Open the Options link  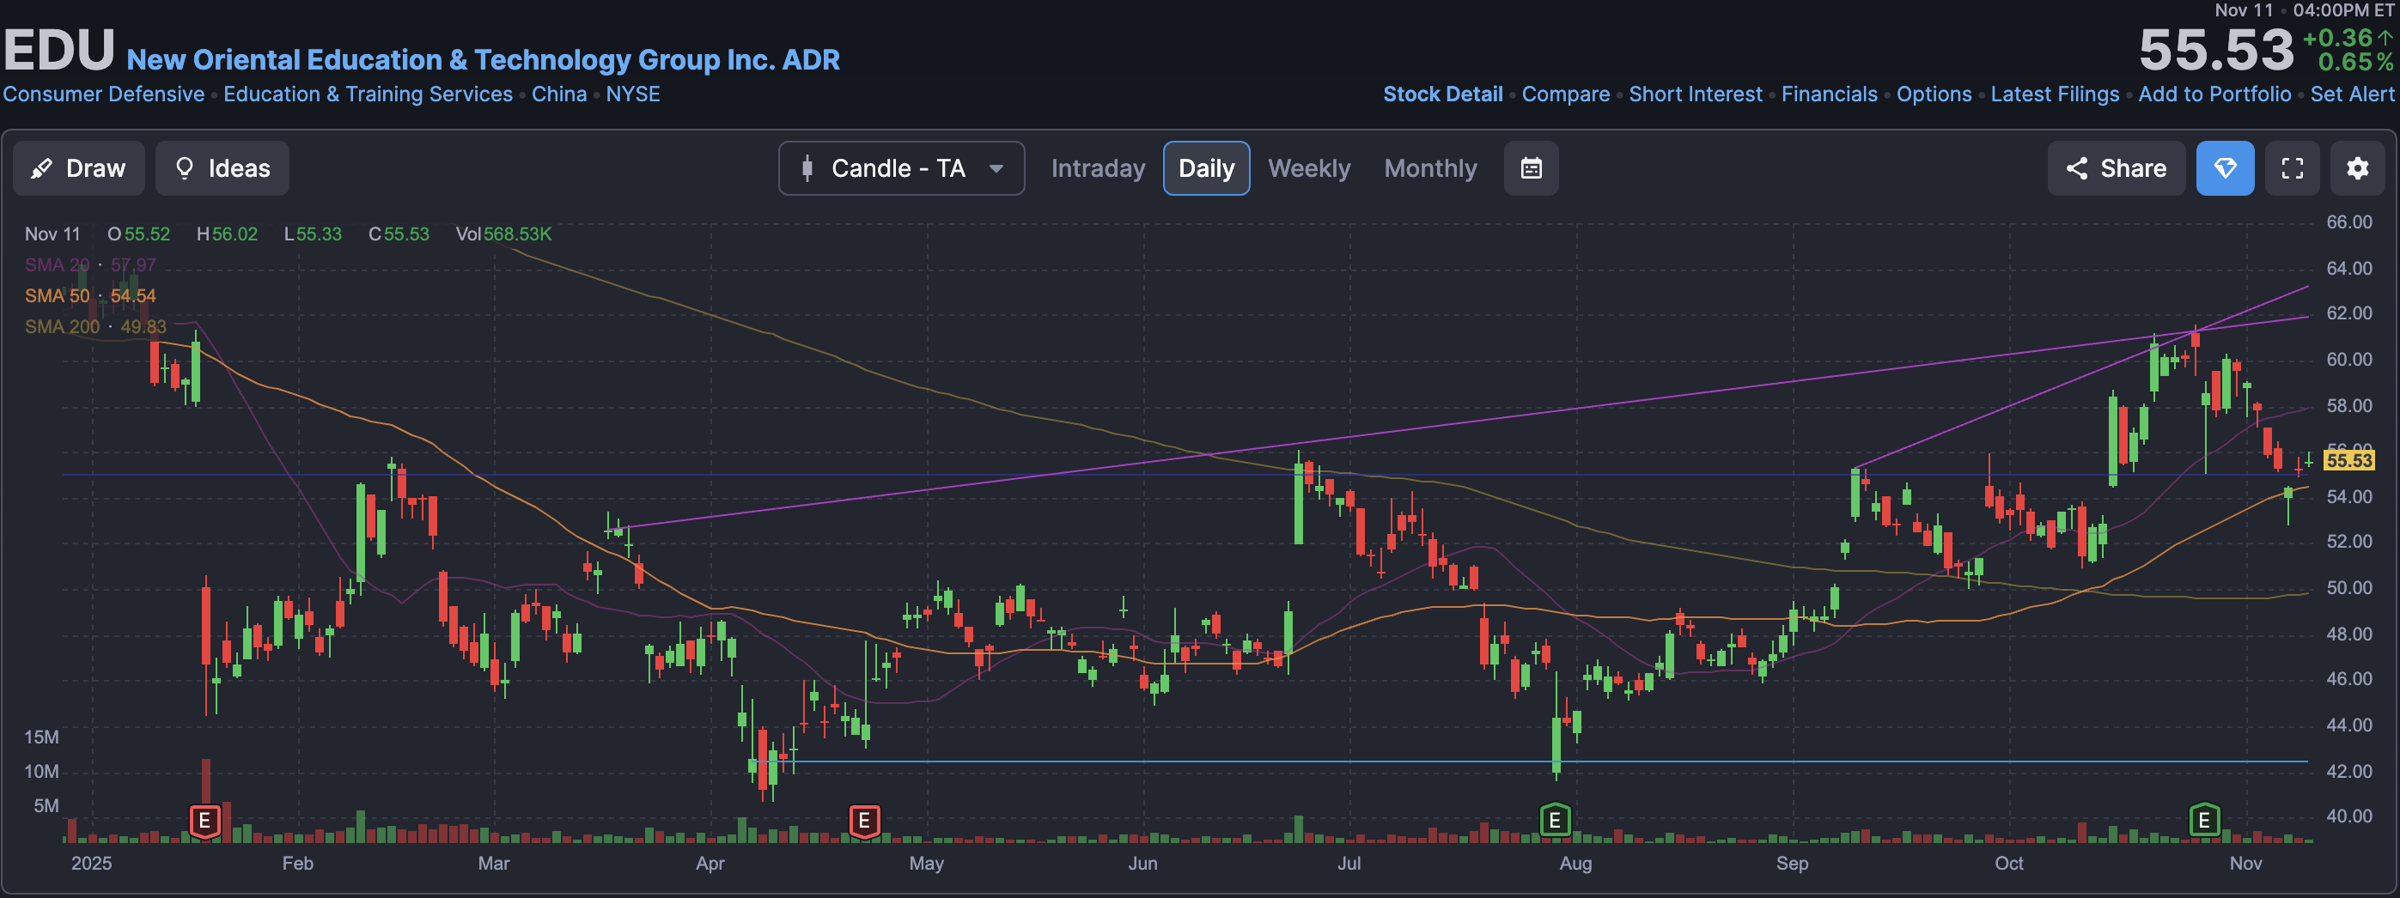(1934, 94)
